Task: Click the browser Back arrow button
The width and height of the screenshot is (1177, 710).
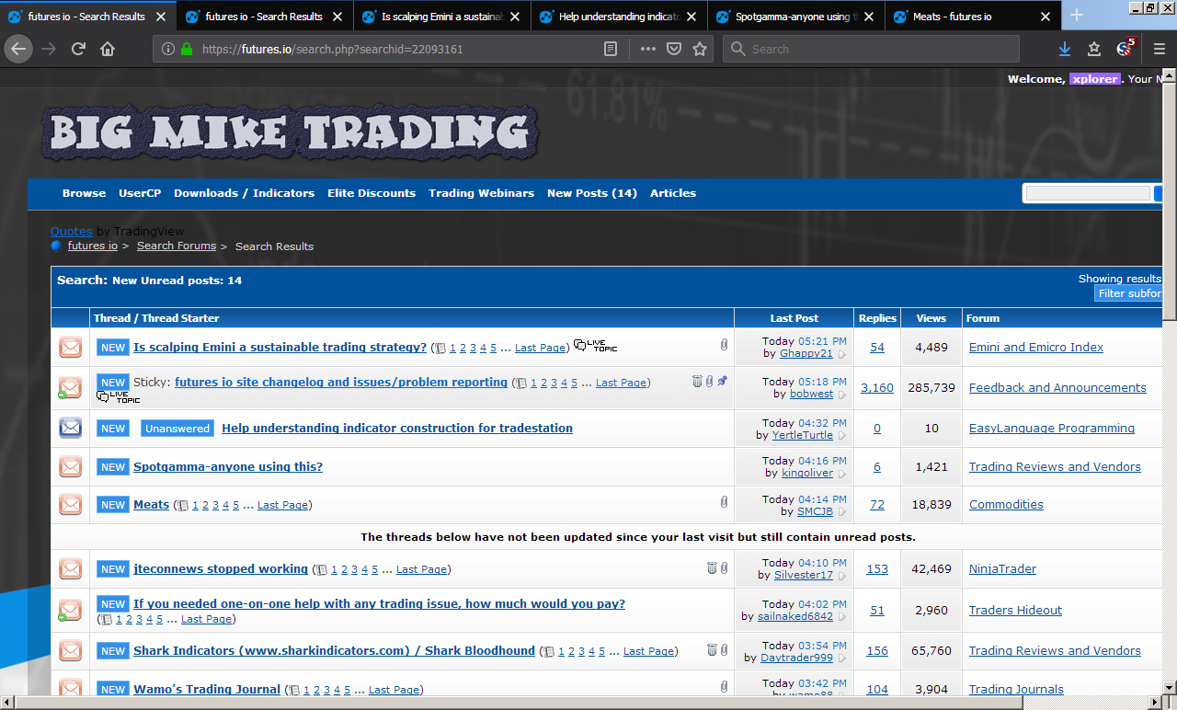Action: 18,49
